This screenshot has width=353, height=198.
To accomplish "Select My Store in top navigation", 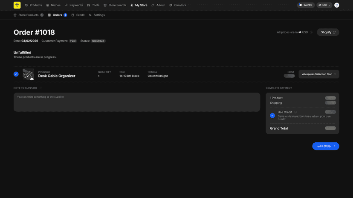I will click(139, 5).
